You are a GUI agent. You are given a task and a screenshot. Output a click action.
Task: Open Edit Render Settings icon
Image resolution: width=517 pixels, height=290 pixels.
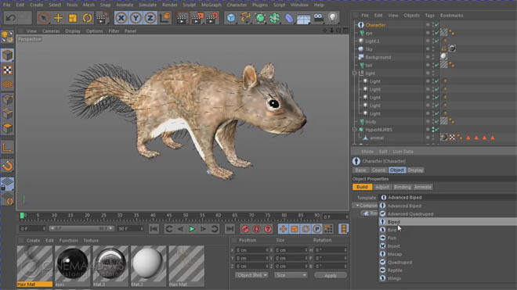(x=212, y=18)
